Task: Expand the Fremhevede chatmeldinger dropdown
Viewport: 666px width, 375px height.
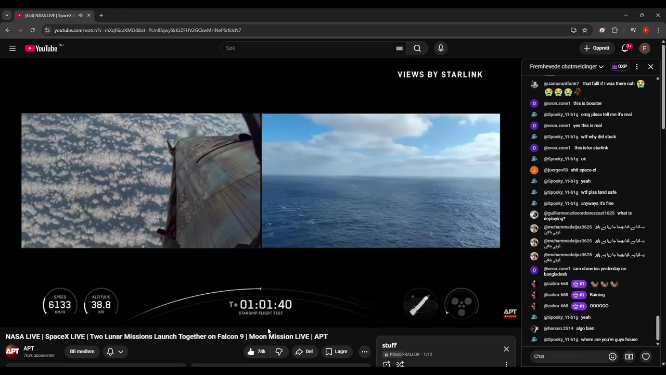Action: (x=567, y=67)
